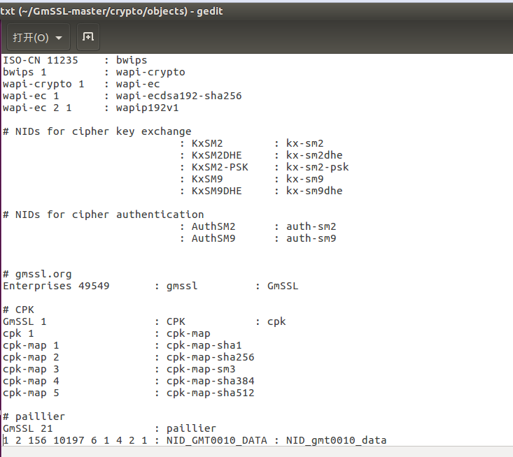Click the new document icon in toolbar

tap(88, 37)
